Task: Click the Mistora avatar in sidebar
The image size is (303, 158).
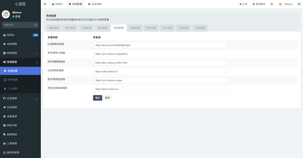Action: point(6,14)
